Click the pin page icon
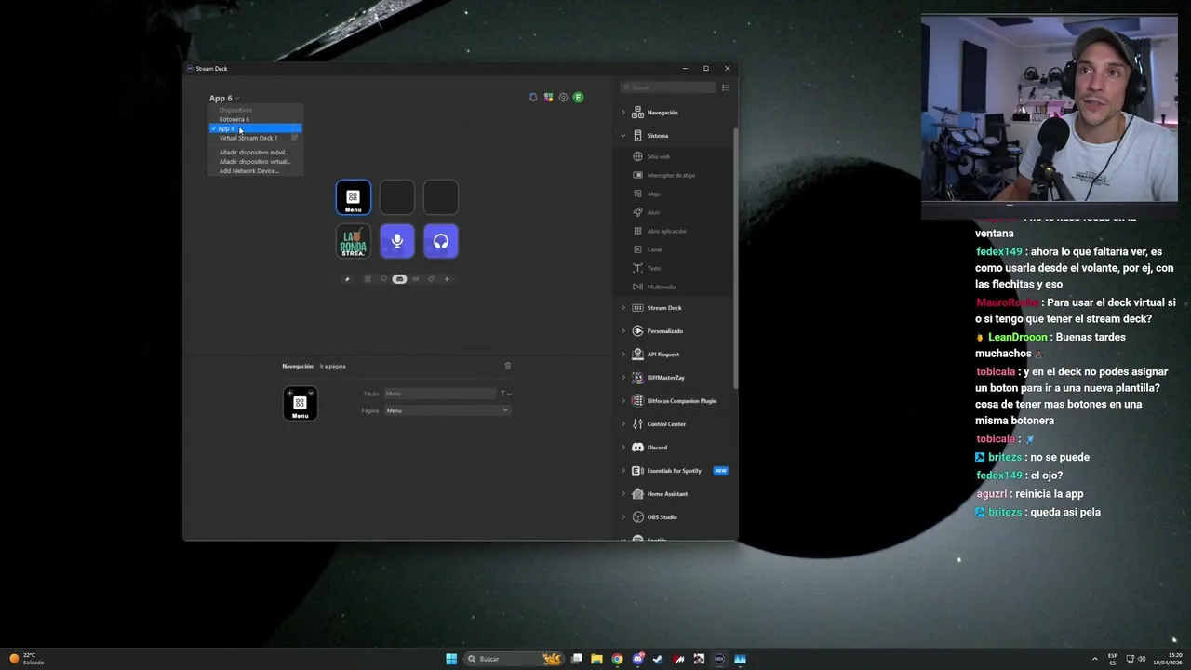 click(x=348, y=279)
